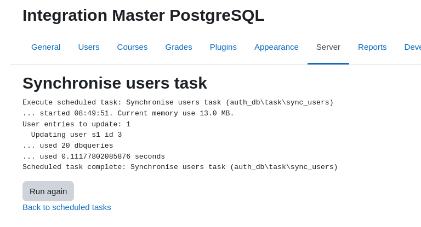
Task: Click 'Updating user s1 id 3' line
Action: pyautogui.click(x=76, y=135)
